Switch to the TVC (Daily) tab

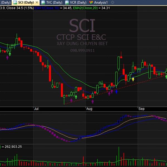coord(52,3)
